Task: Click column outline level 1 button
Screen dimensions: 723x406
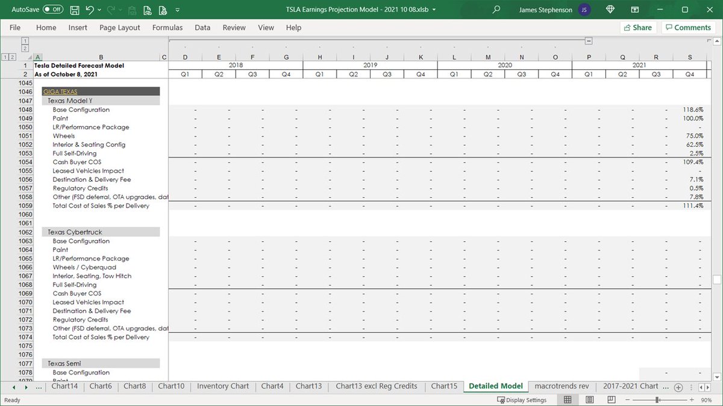Action: (25, 40)
